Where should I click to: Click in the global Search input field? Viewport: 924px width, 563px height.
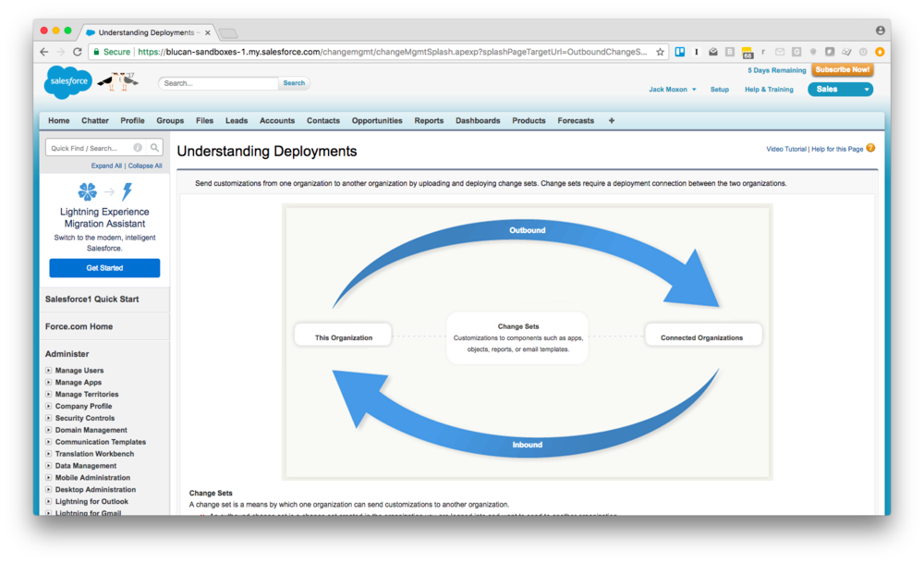point(218,83)
